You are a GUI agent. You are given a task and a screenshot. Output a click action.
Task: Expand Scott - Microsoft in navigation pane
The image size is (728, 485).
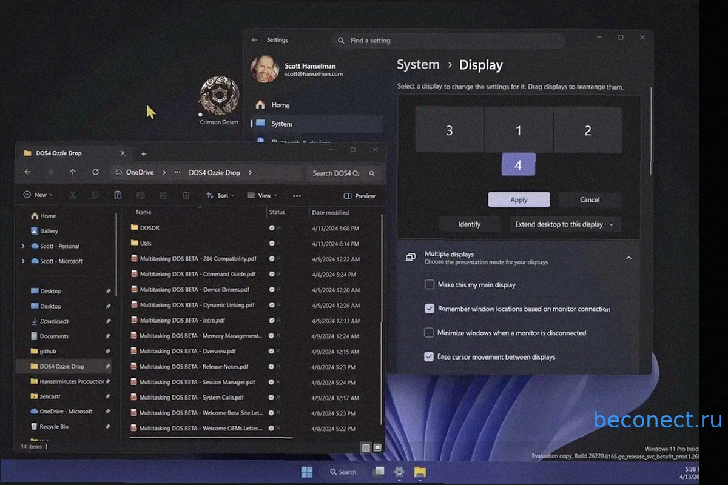click(x=23, y=261)
